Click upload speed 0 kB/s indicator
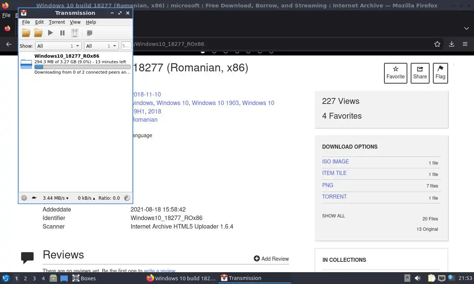Image resolution: width=474 pixels, height=284 pixels. pos(86,198)
